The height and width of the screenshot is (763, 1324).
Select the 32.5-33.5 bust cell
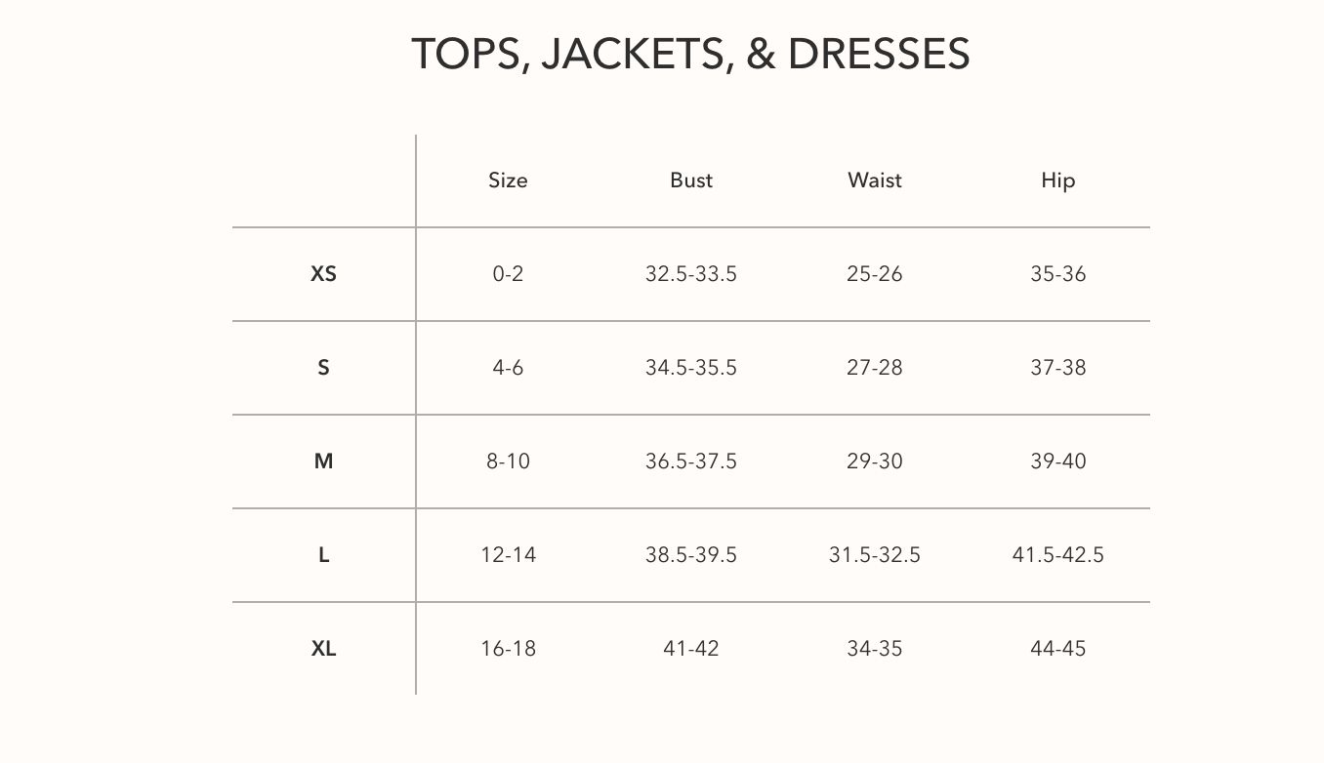point(691,274)
